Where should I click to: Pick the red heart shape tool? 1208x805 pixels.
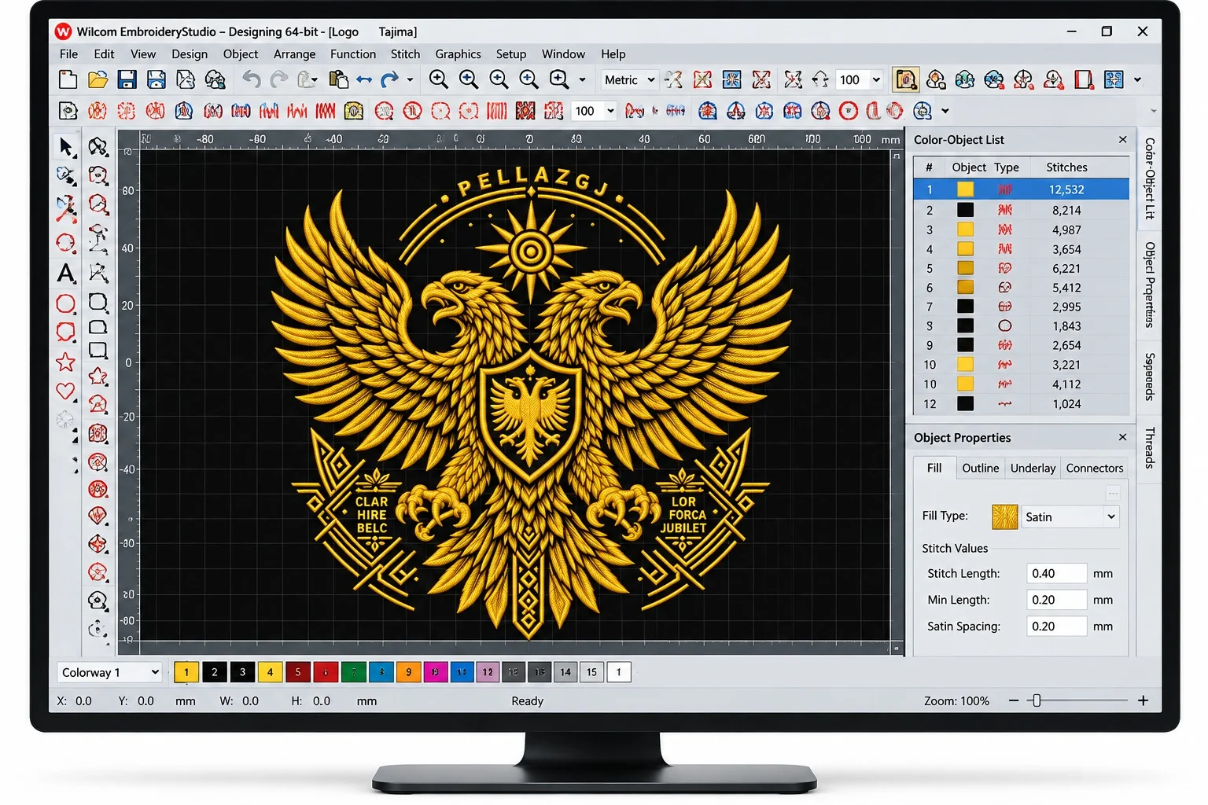click(x=66, y=391)
